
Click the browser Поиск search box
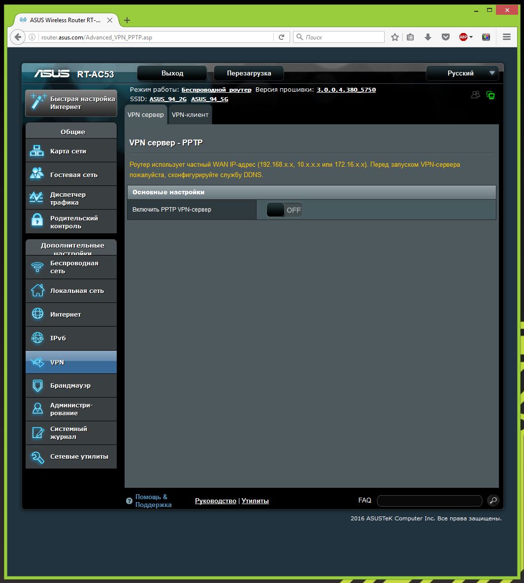click(x=339, y=37)
